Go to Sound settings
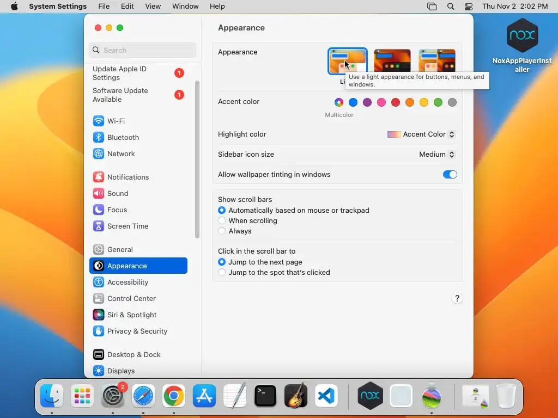558x418 pixels. [138, 193]
